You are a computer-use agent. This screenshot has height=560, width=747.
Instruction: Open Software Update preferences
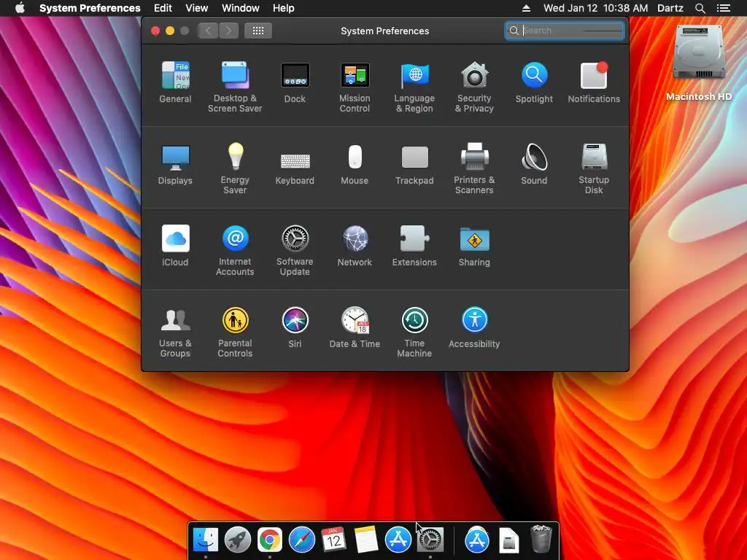point(295,250)
